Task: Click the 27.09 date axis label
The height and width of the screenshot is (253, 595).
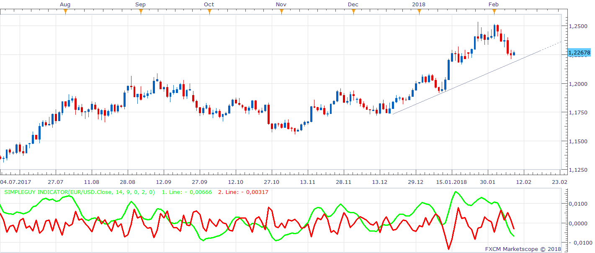Action: pos(199,182)
